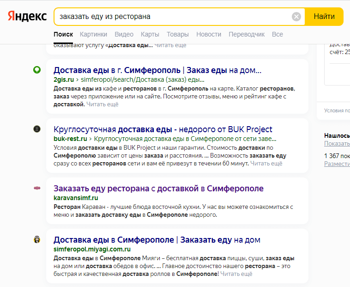The width and height of the screenshot is (350, 287).
Task: Click the Miyagi site favicon
Action: (37, 239)
